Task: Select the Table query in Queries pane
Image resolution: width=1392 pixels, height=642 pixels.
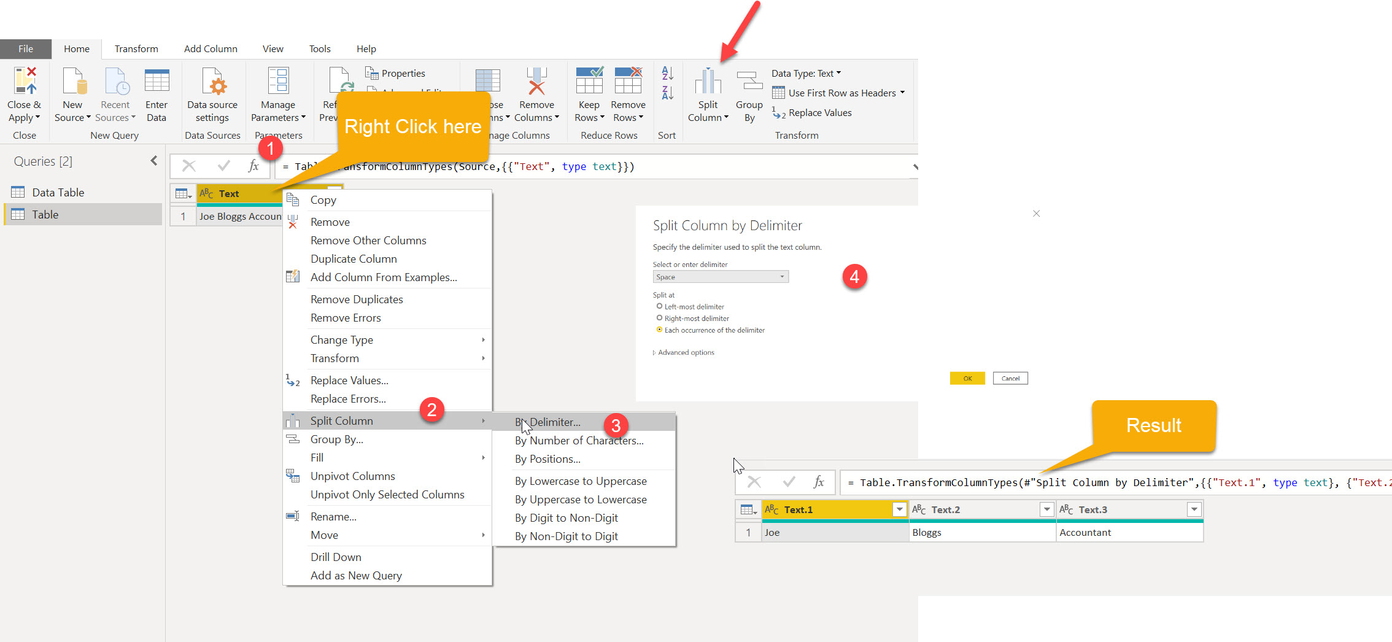Action: click(83, 214)
